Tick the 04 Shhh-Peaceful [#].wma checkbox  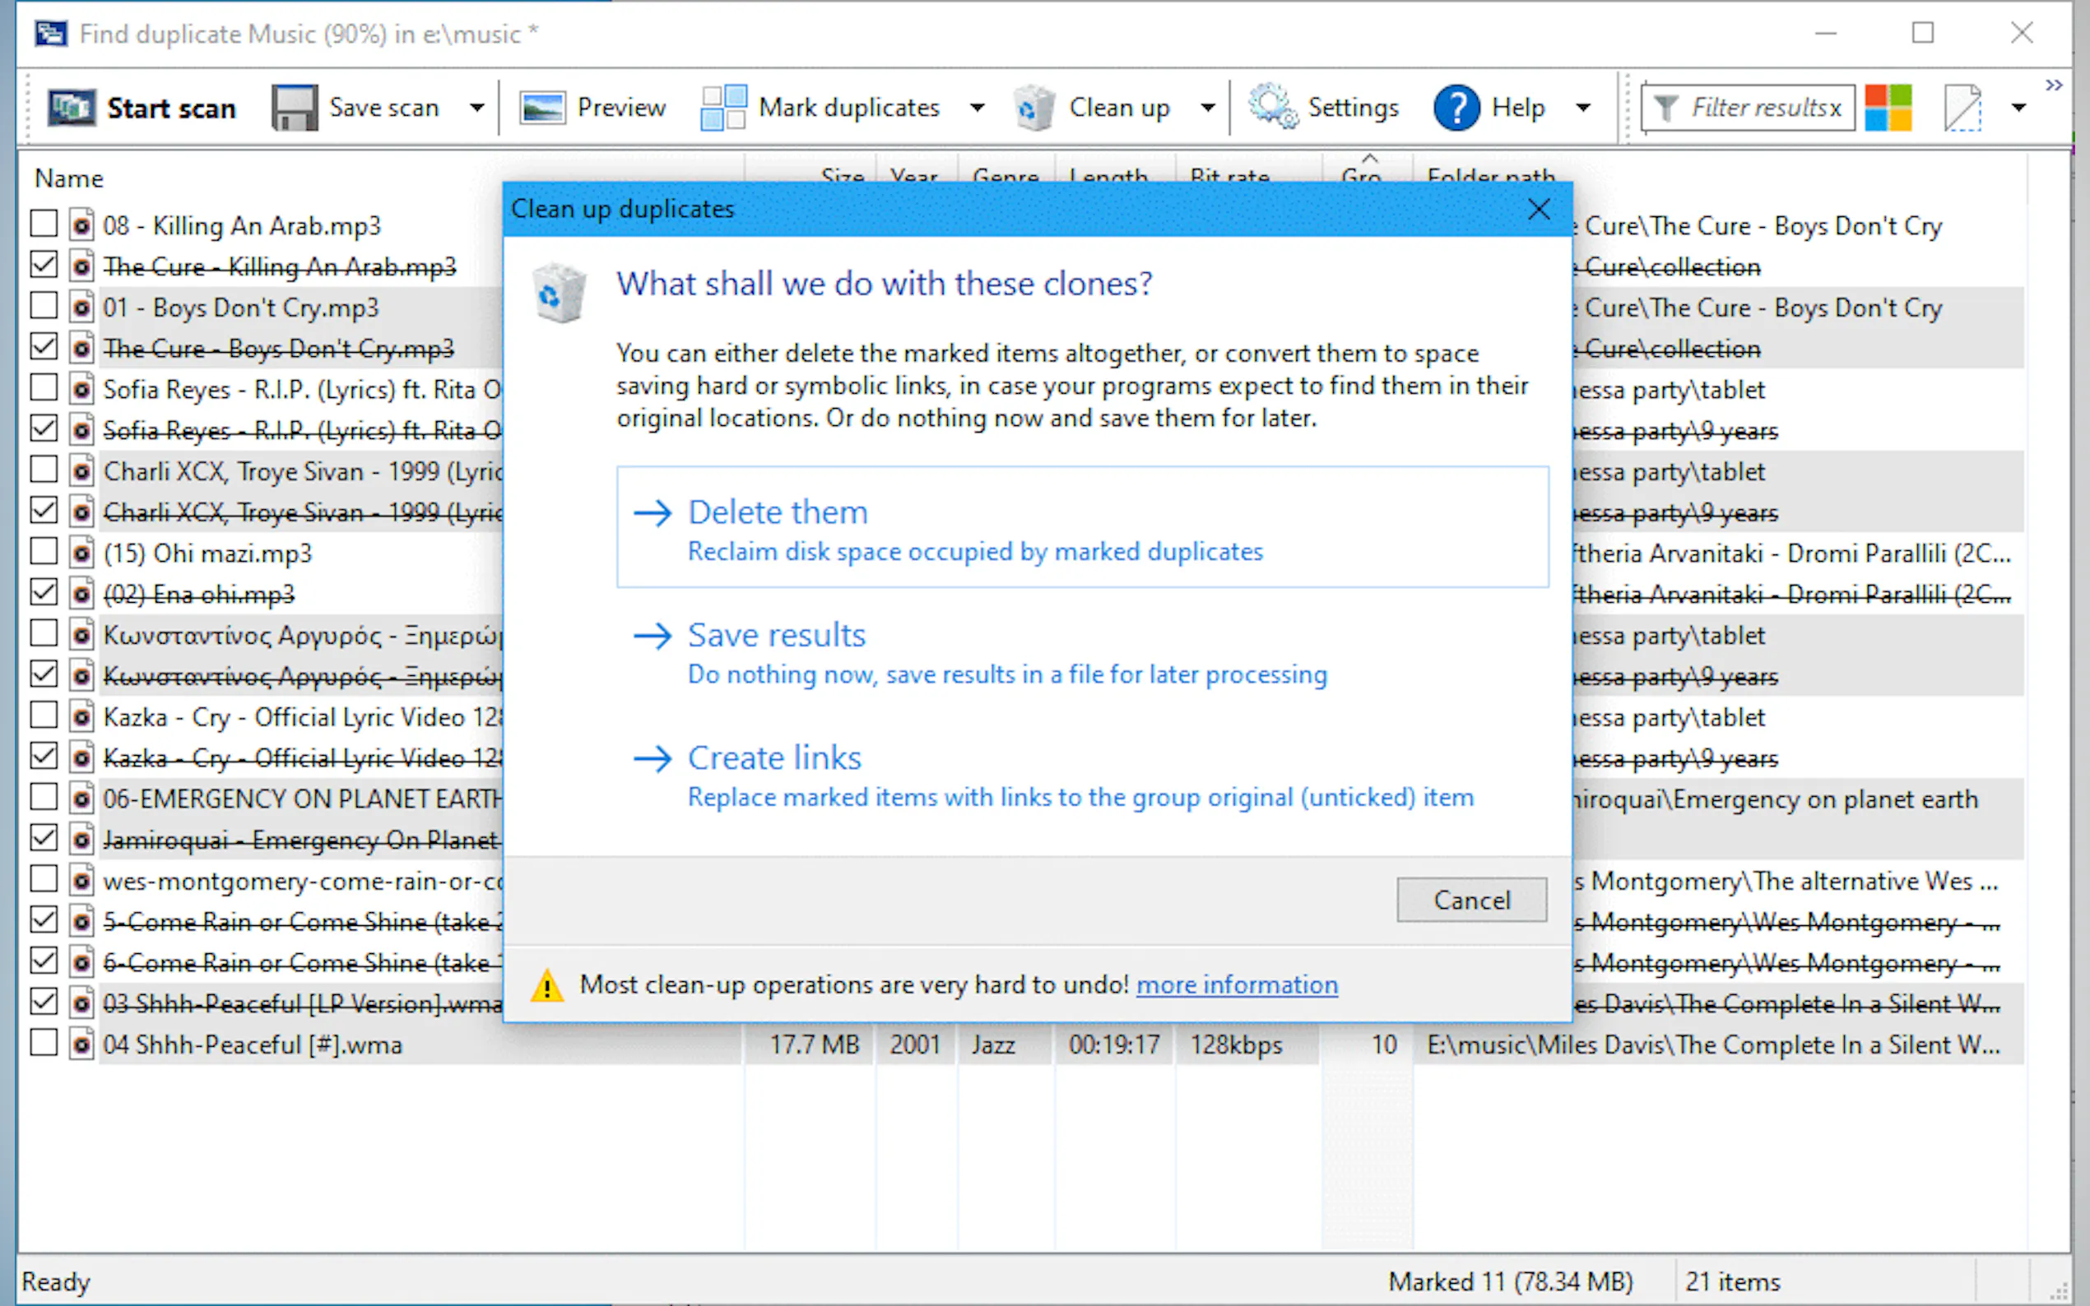pyautogui.click(x=44, y=1043)
